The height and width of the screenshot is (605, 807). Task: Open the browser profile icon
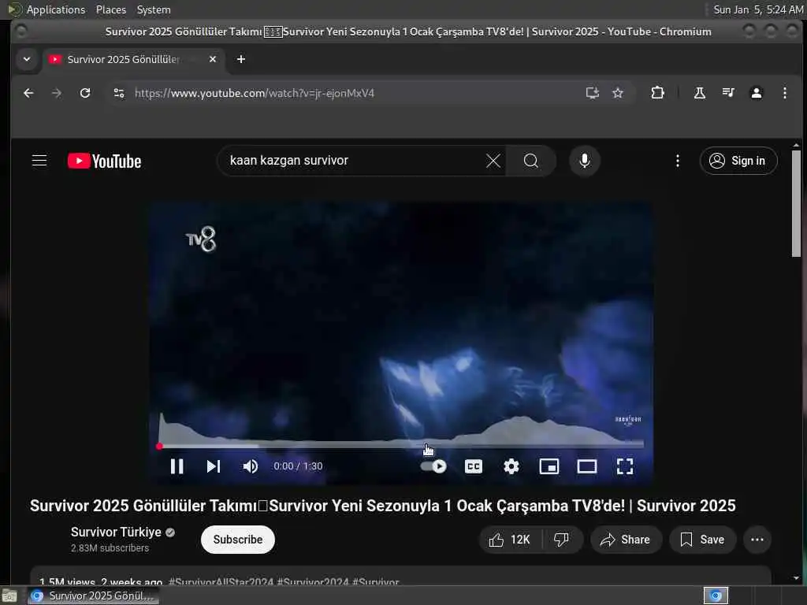coord(756,93)
